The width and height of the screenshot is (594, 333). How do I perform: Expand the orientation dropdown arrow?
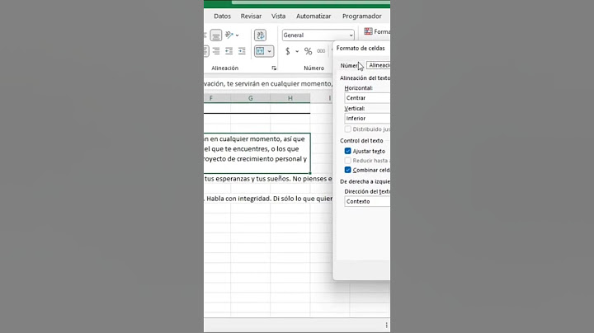238,35
